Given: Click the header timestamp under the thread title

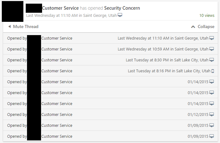Looking at the screenshot, I should pos(71,15).
